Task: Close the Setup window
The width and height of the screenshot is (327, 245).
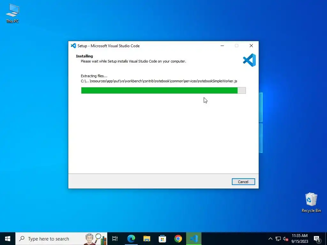Action: click(x=251, y=46)
